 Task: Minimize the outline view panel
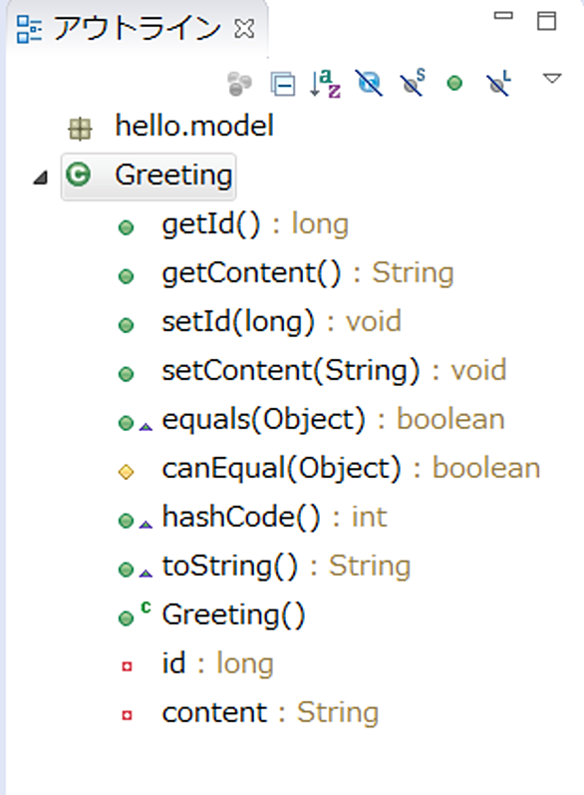(x=503, y=16)
